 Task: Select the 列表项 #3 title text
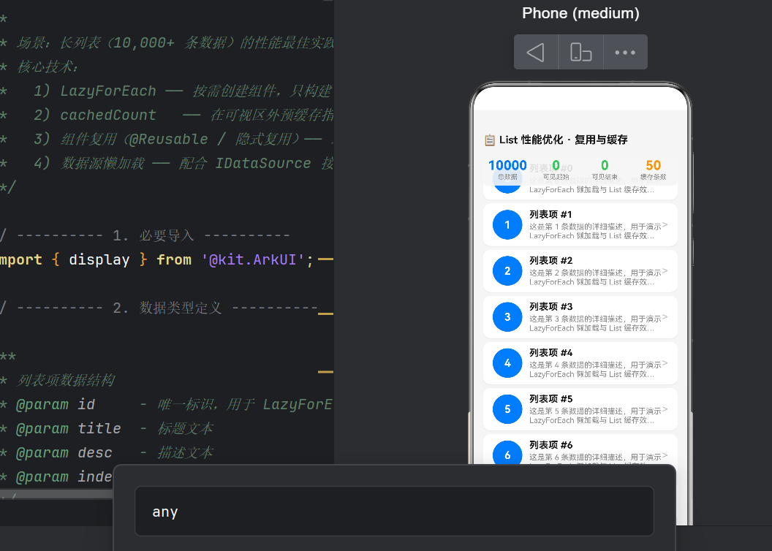550,307
